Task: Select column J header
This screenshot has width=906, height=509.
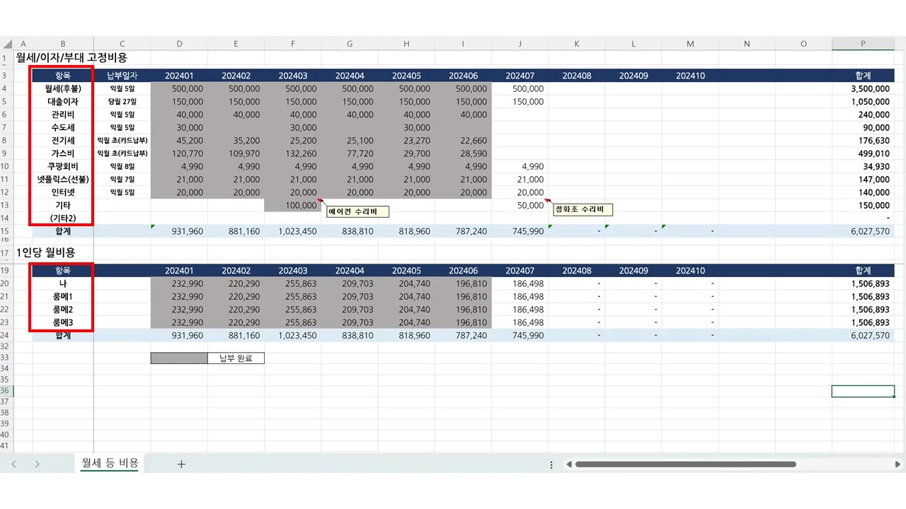Action: 520,44
